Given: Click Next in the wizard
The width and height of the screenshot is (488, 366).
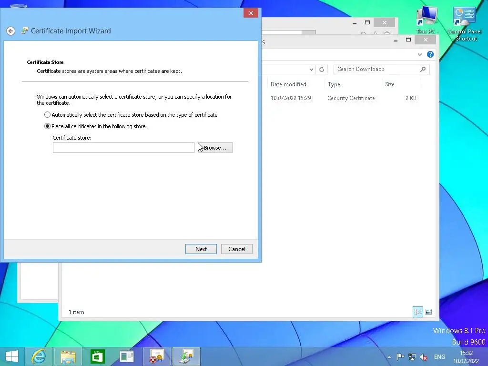Looking at the screenshot, I should pos(201,249).
